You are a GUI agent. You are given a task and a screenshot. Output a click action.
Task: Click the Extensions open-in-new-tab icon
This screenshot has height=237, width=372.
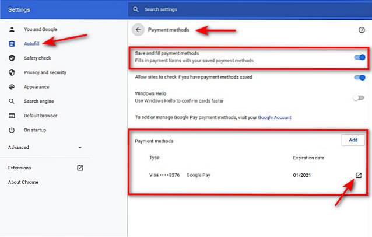80,168
